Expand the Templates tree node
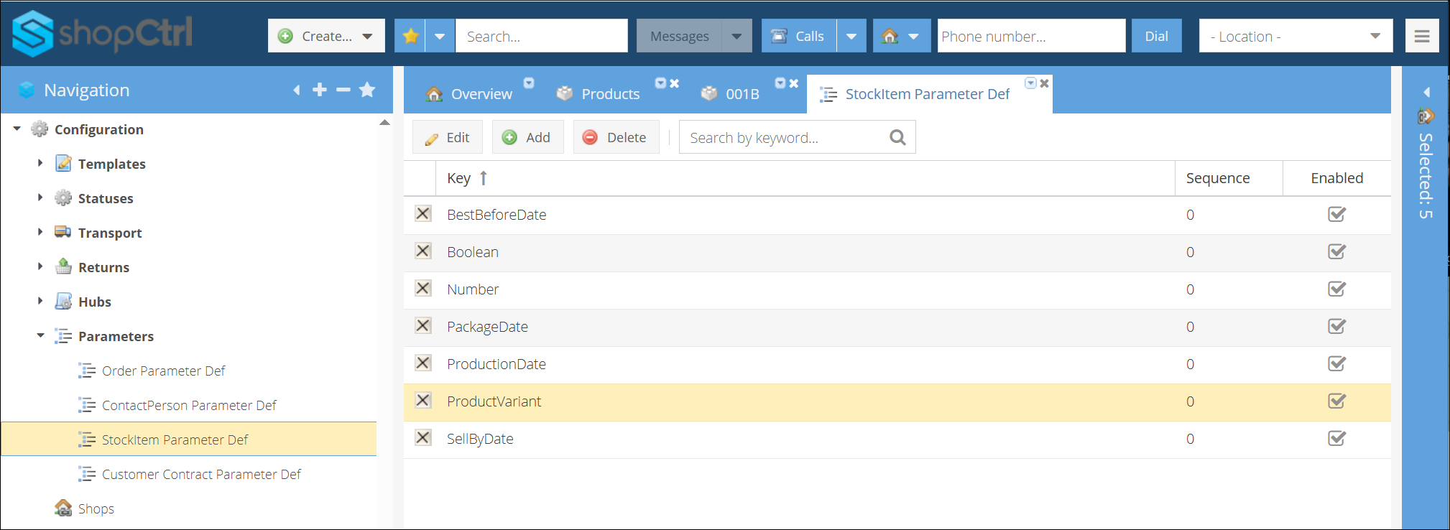Screen dimensions: 1450x530 tap(40, 164)
